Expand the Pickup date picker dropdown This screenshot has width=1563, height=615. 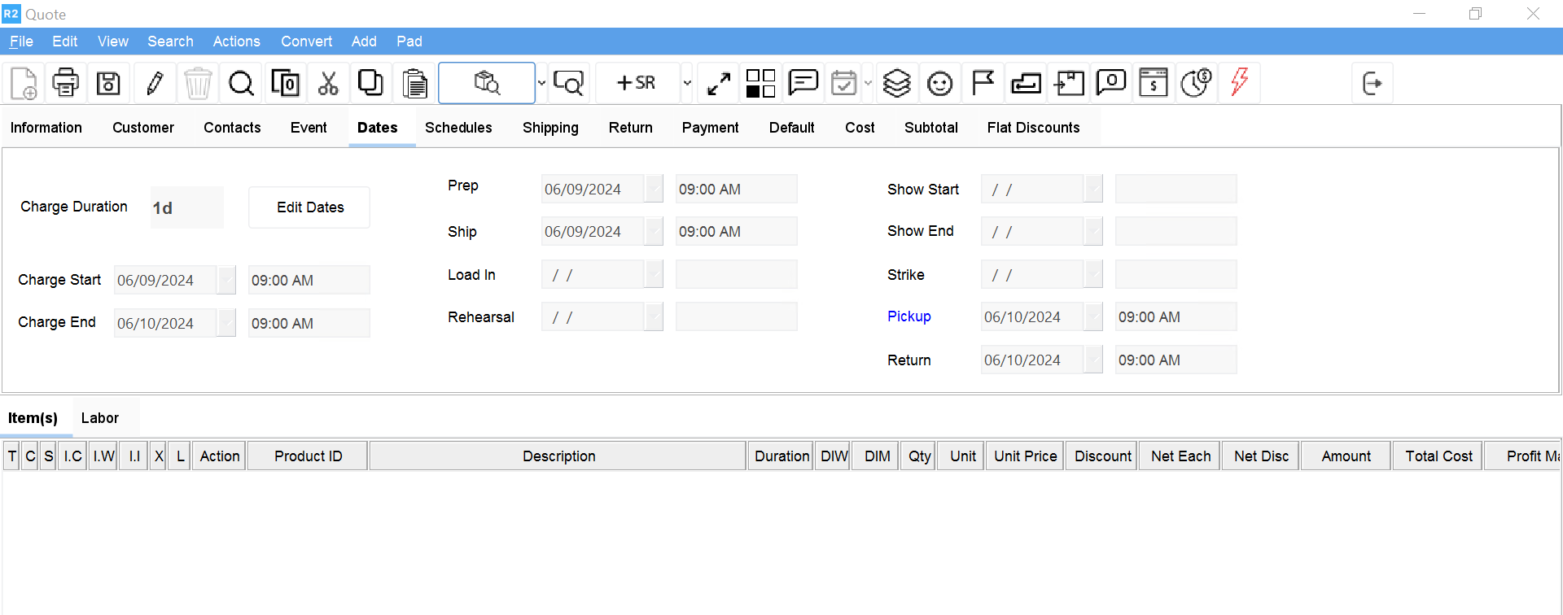click(x=1093, y=316)
